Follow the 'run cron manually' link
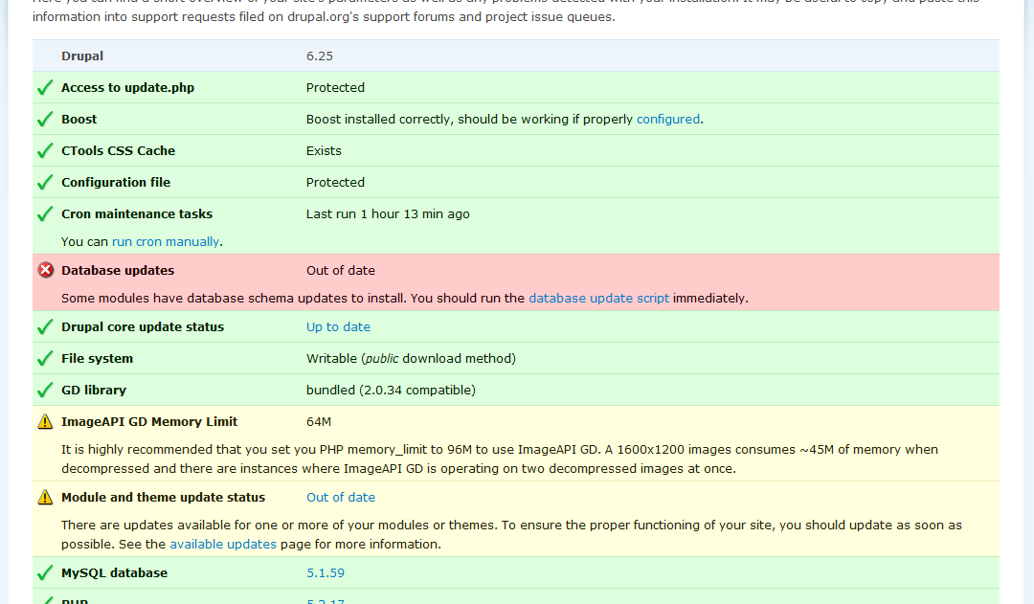Screen dimensions: 1034x604 [x=166, y=242]
